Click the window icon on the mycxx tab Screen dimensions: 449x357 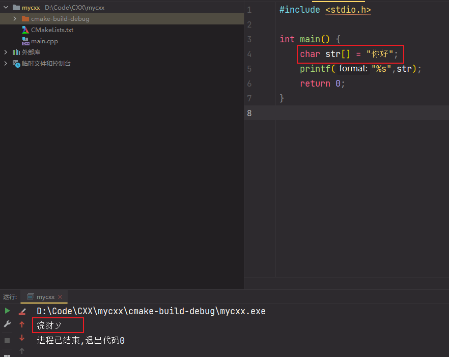pyautogui.click(x=31, y=296)
